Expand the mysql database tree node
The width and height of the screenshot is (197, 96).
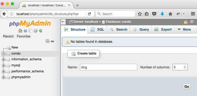coord(4,66)
